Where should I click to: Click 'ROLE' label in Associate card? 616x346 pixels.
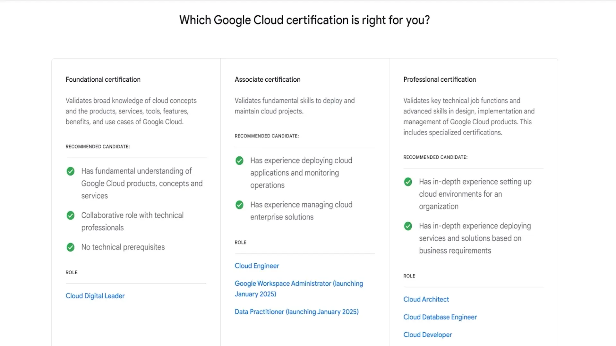[x=240, y=242]
